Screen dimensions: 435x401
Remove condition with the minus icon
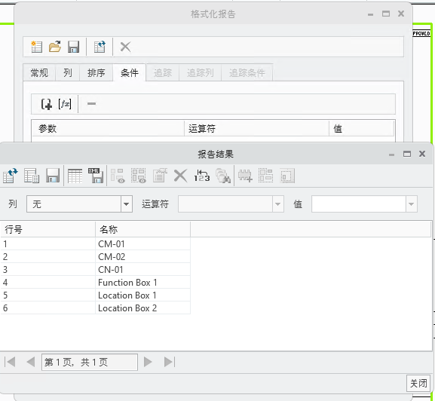click(91, 104)
